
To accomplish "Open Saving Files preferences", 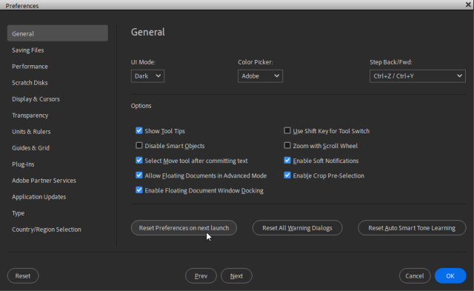I will pyautogui.click(x=28, y=50).
